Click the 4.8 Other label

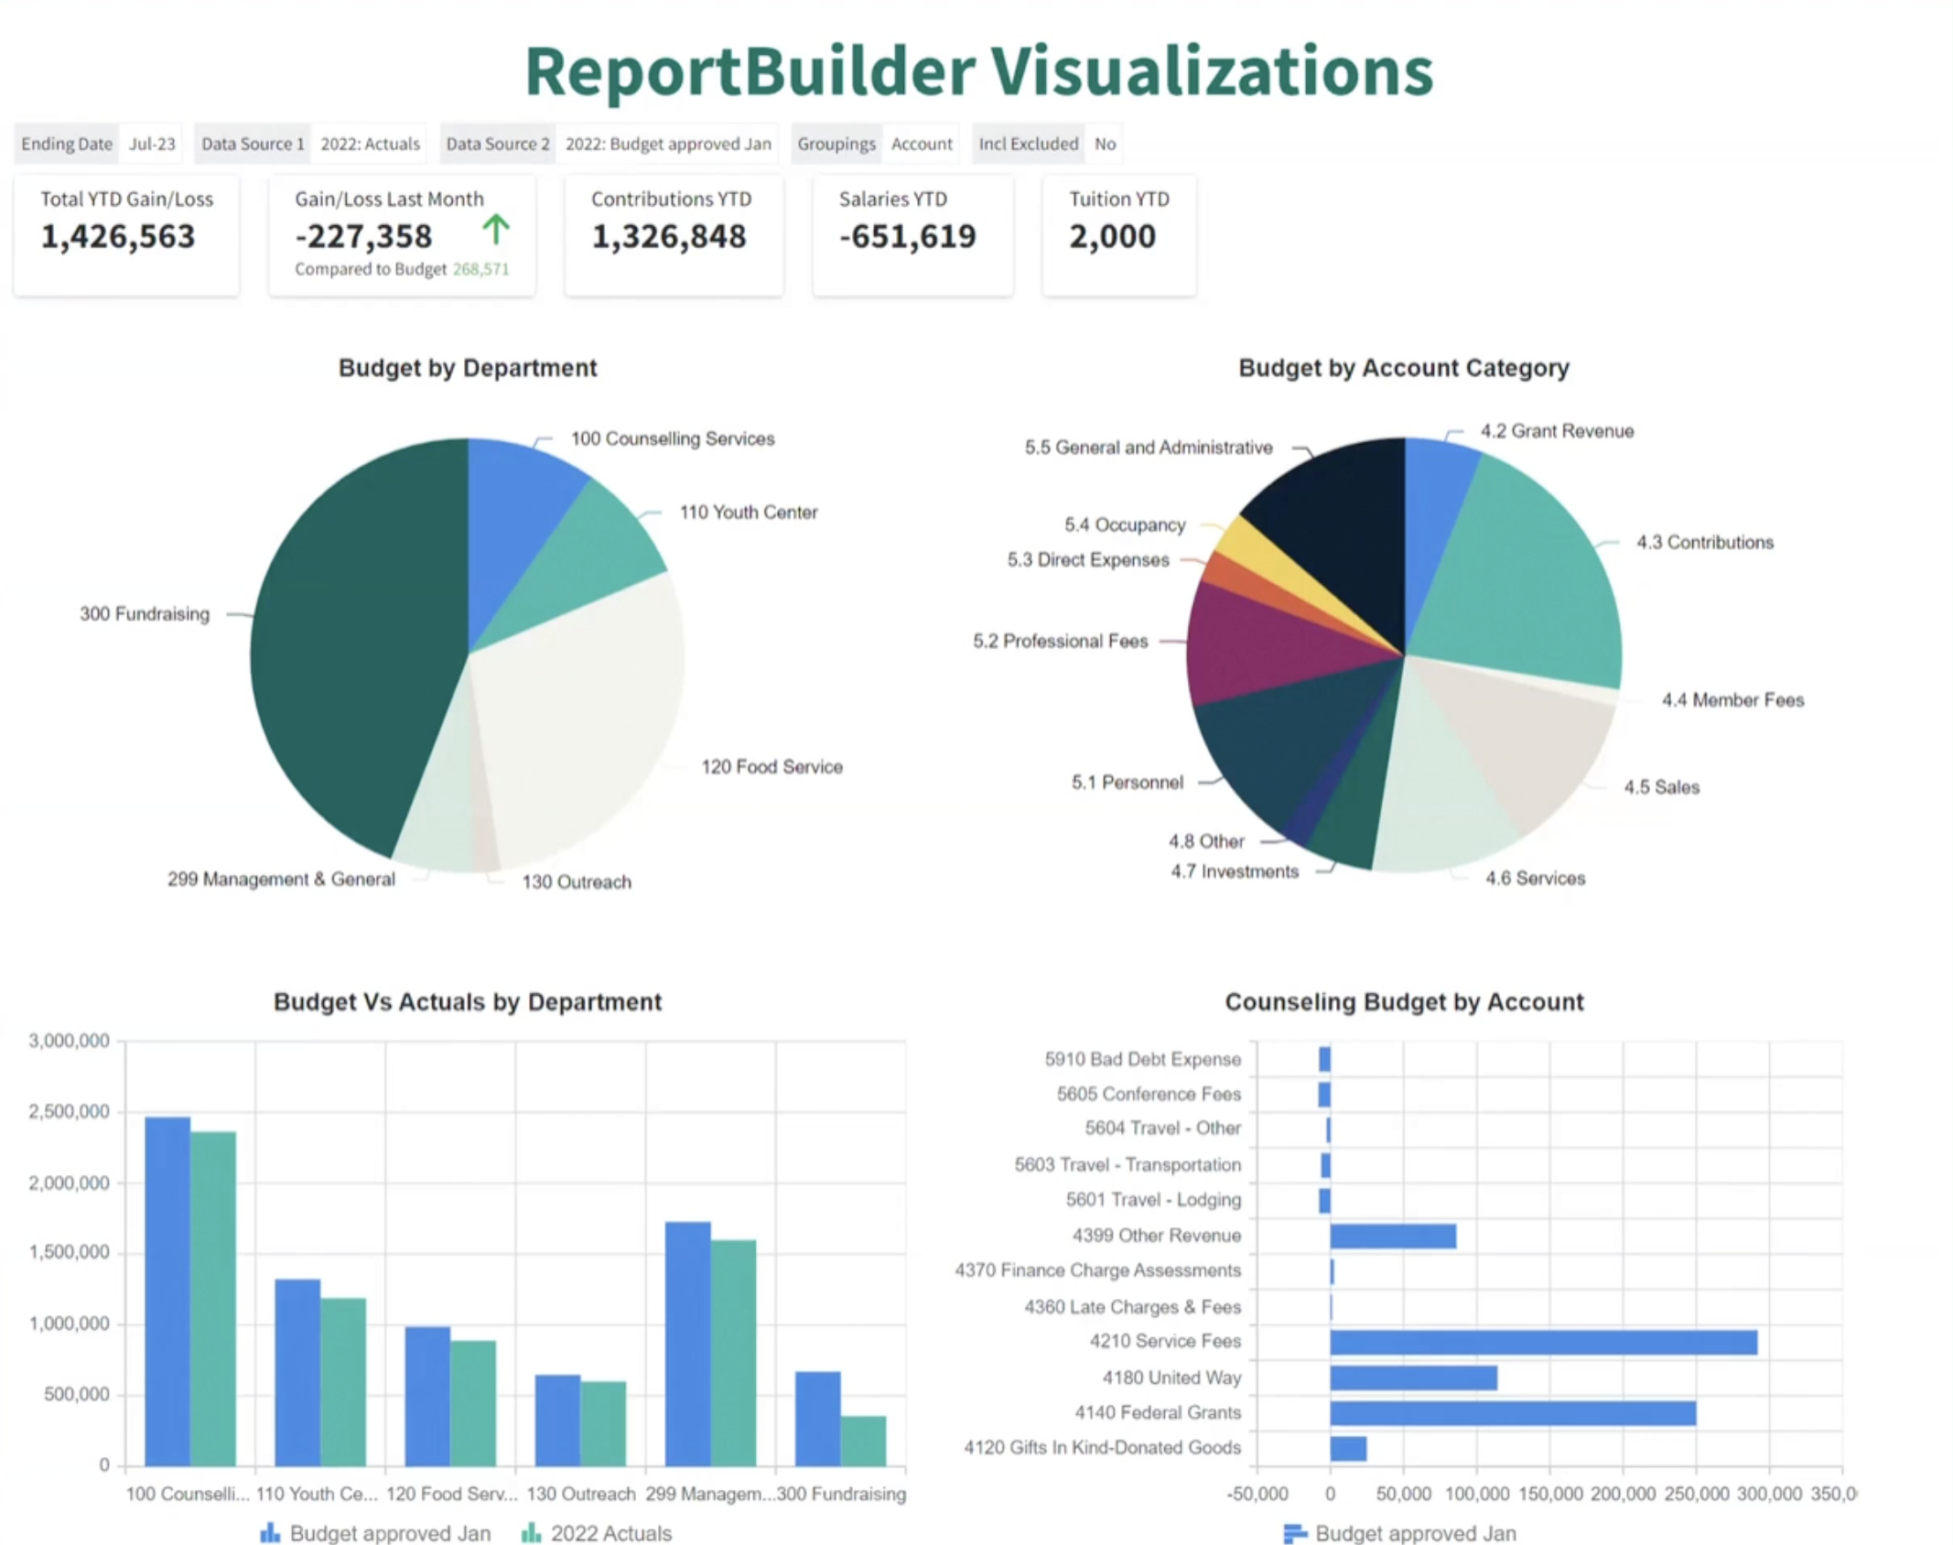point(1206,840)
